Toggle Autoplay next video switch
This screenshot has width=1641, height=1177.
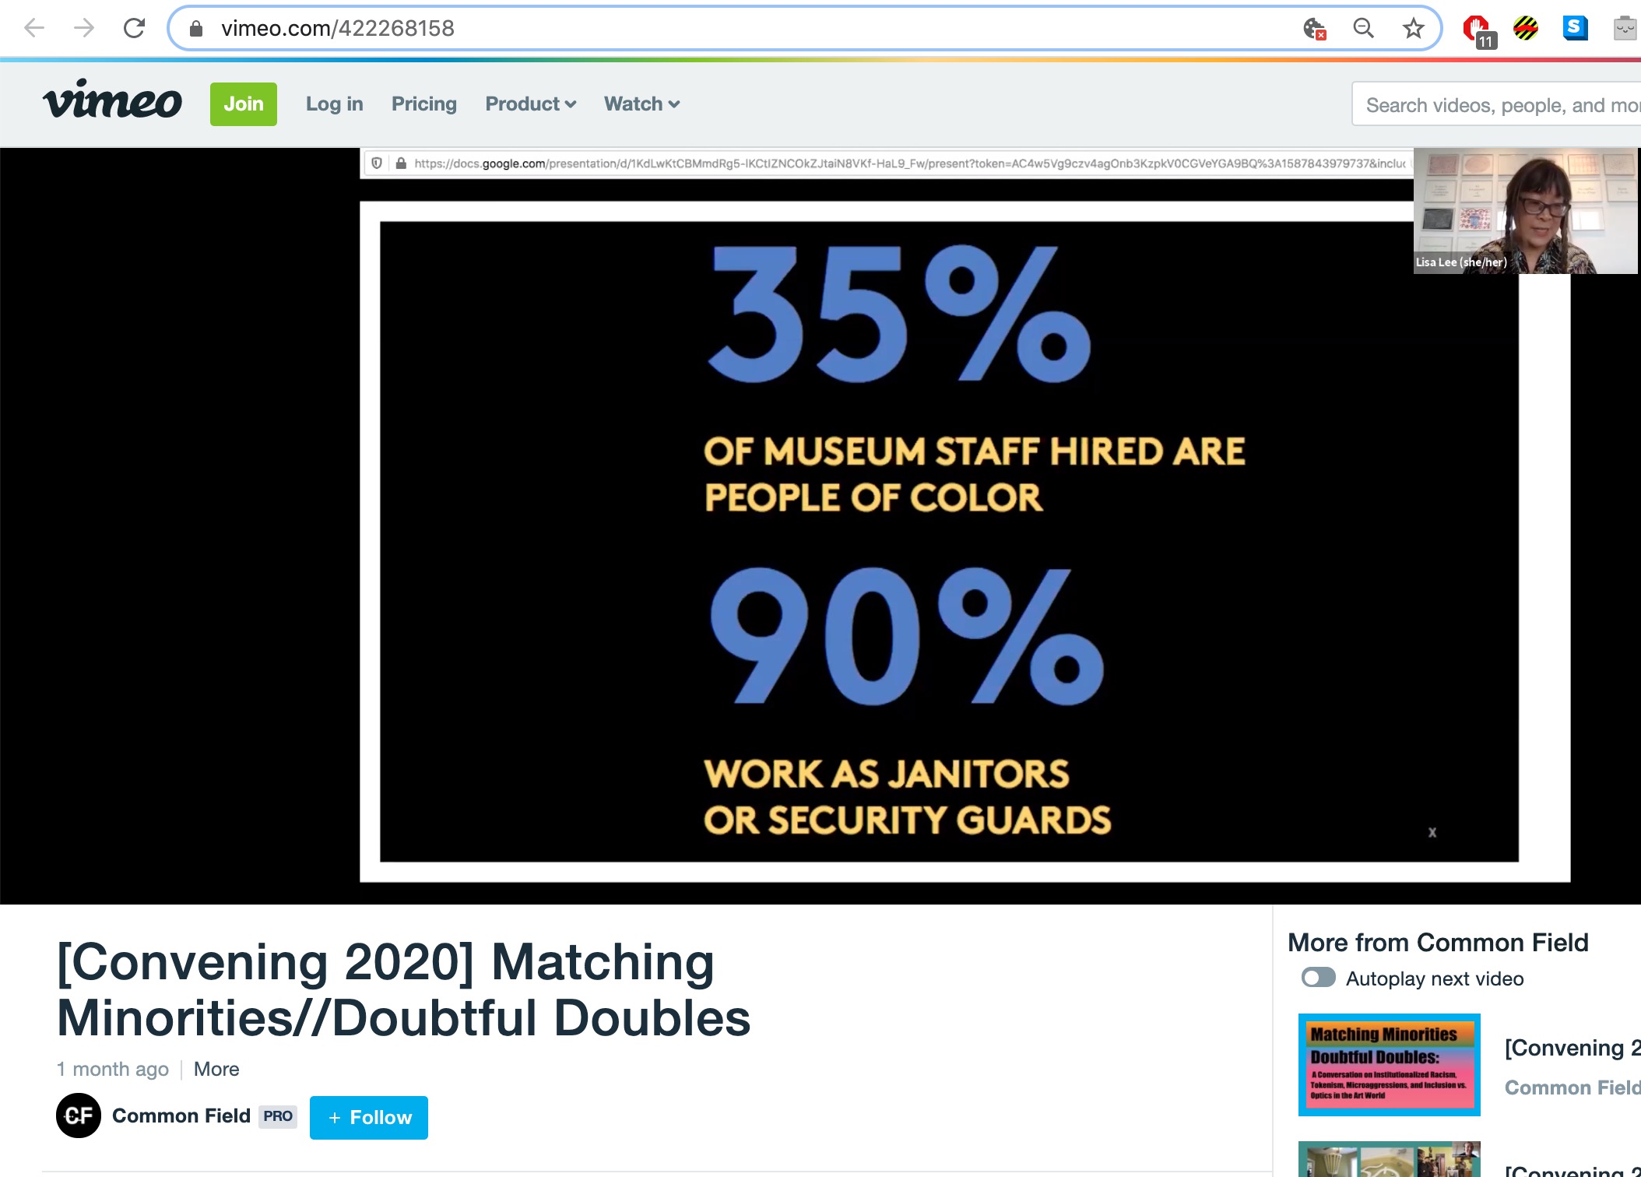click(1318, 978)
